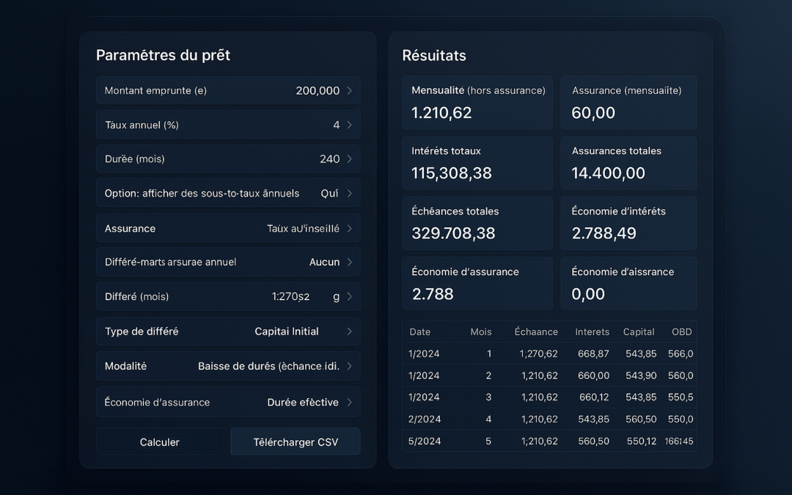792x495 pixels.
Task: Select the Mensualité (hors assurance) result card
Action: pyautogui.click(x=477, y=102)
